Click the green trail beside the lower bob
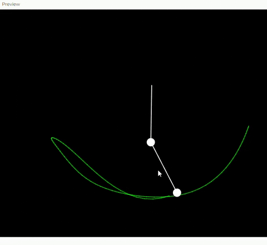 click(185, 193)
